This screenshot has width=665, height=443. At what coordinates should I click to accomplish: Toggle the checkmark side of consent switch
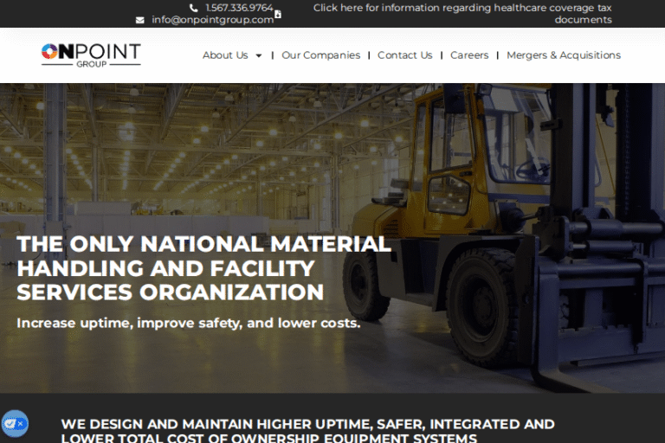(10, 423)
